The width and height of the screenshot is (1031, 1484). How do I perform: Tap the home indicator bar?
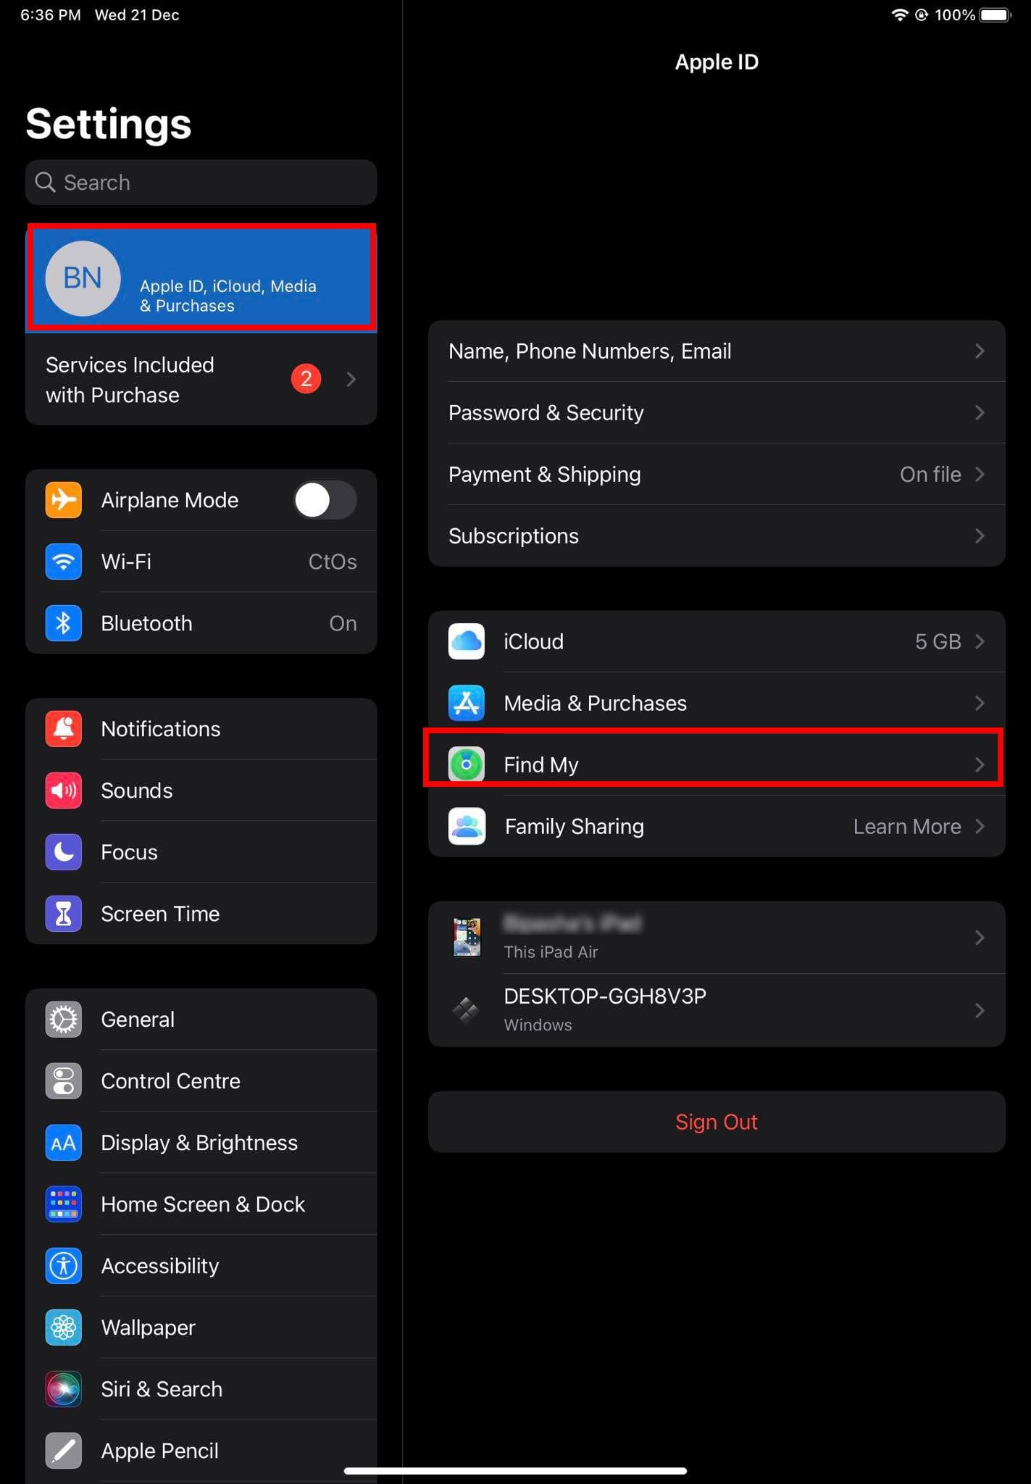pos(515,1471)
